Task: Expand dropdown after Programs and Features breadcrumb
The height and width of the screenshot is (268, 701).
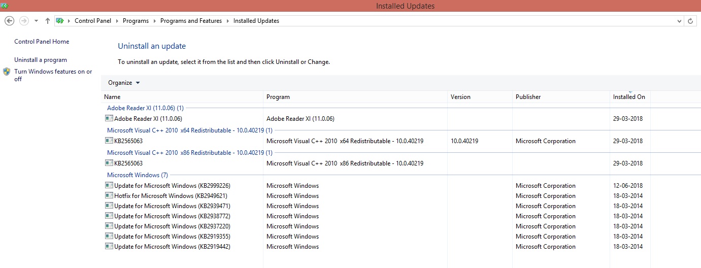Action: click(x=228, y=21)
